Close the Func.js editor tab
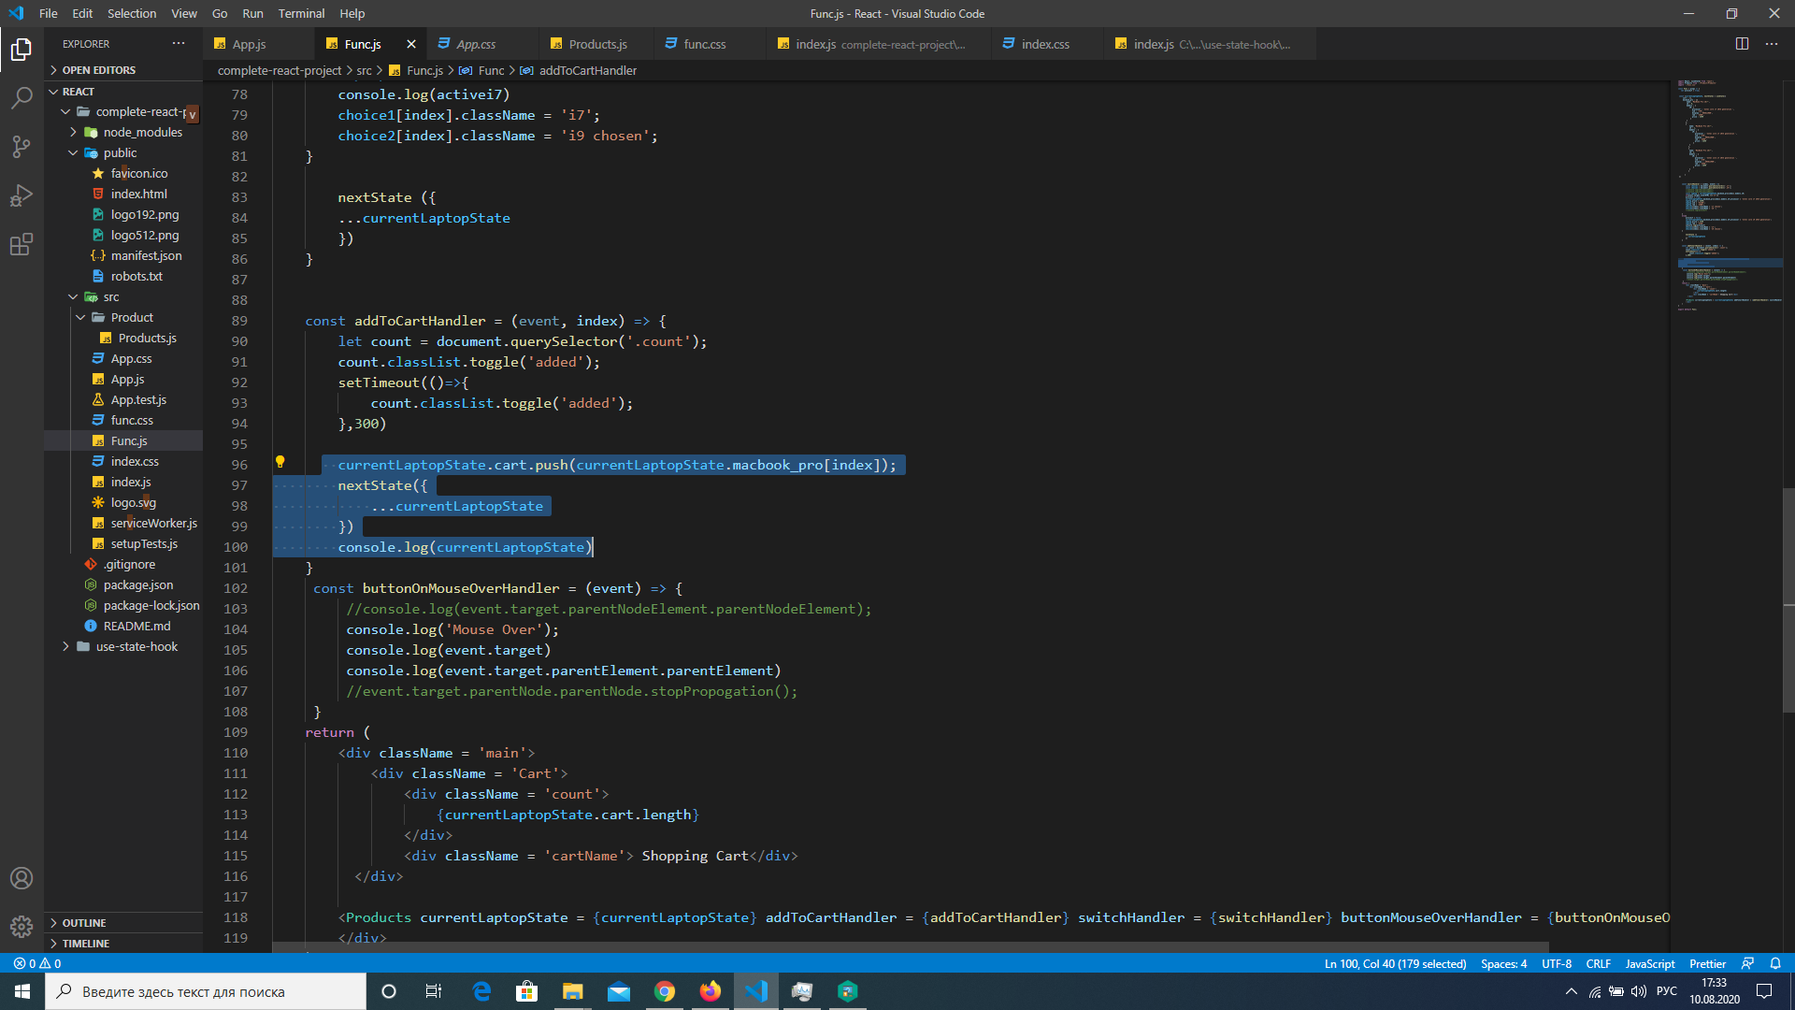This screenshot has width=1795, height=1010. point(411,44)
